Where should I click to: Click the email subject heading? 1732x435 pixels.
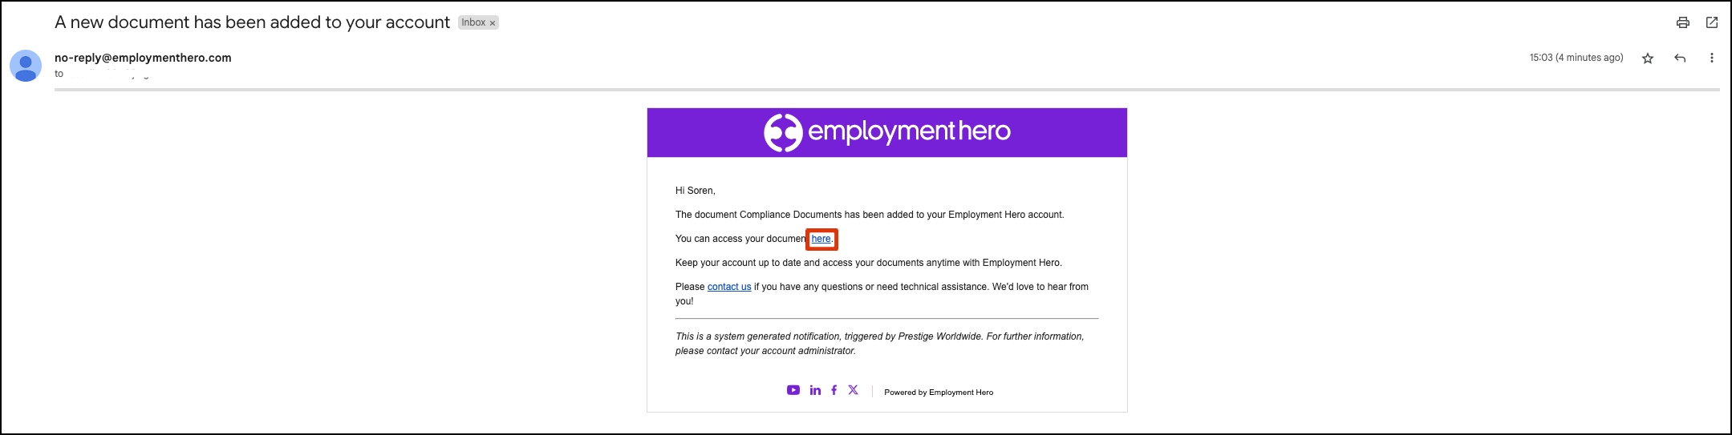tap(252, 22)
